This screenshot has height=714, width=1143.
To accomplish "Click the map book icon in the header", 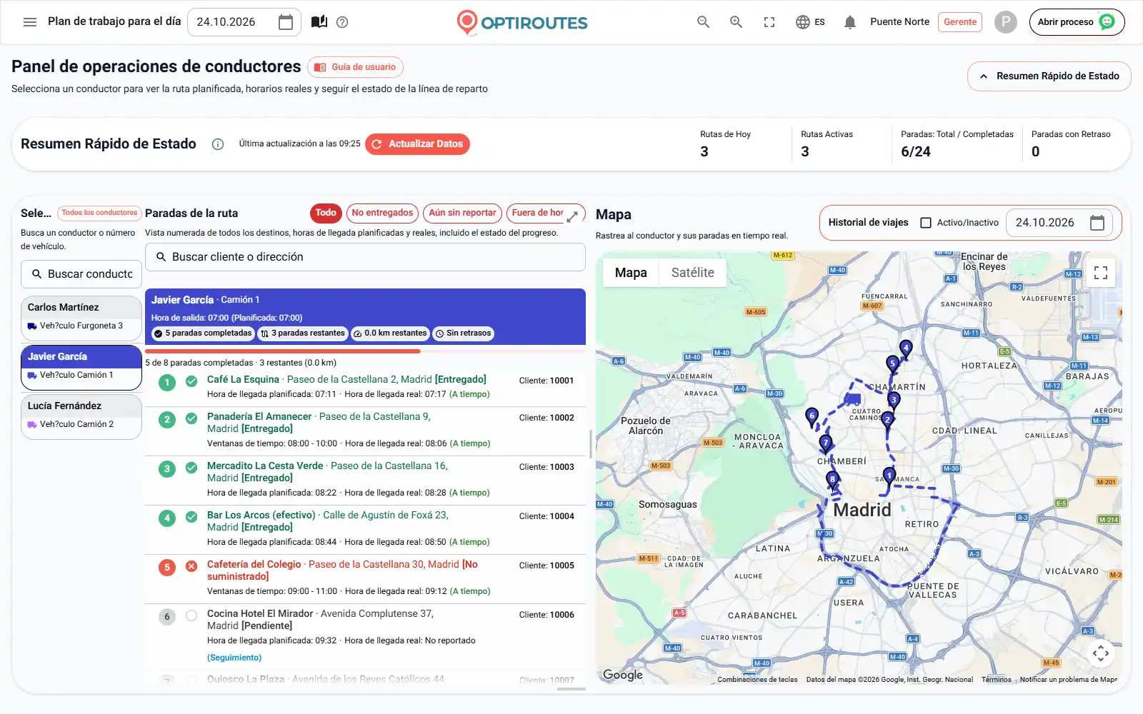I will [x=319, y=22].
